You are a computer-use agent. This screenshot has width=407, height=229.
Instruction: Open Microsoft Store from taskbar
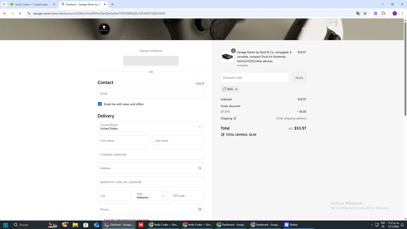coord(86,225)
